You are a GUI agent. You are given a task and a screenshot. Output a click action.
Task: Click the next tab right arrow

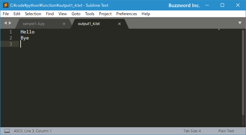coord(10,23)
